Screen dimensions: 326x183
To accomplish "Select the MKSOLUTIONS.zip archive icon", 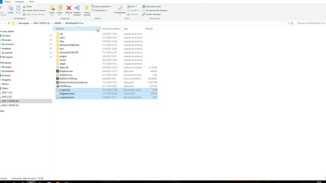I will coord(58,79).
